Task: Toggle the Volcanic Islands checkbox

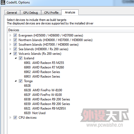Action: pos(15,54)
